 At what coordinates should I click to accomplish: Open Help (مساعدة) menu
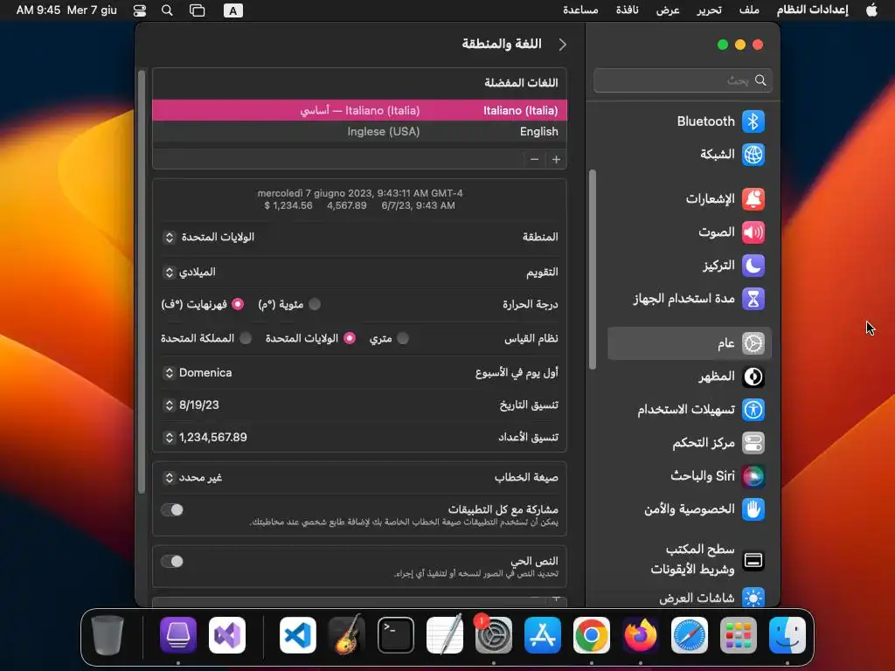pos(580,10)
